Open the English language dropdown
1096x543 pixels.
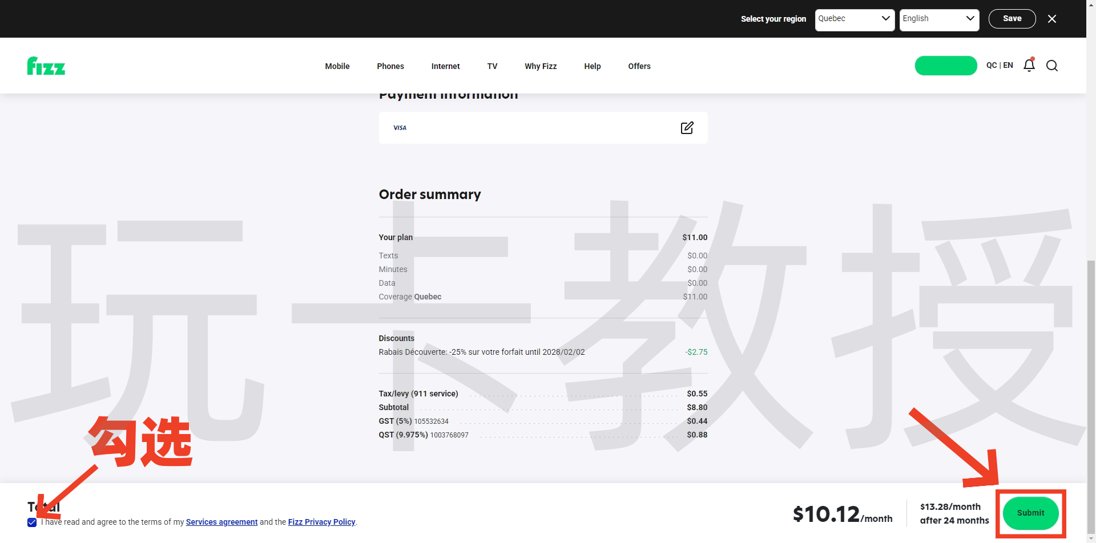(939, 18)
